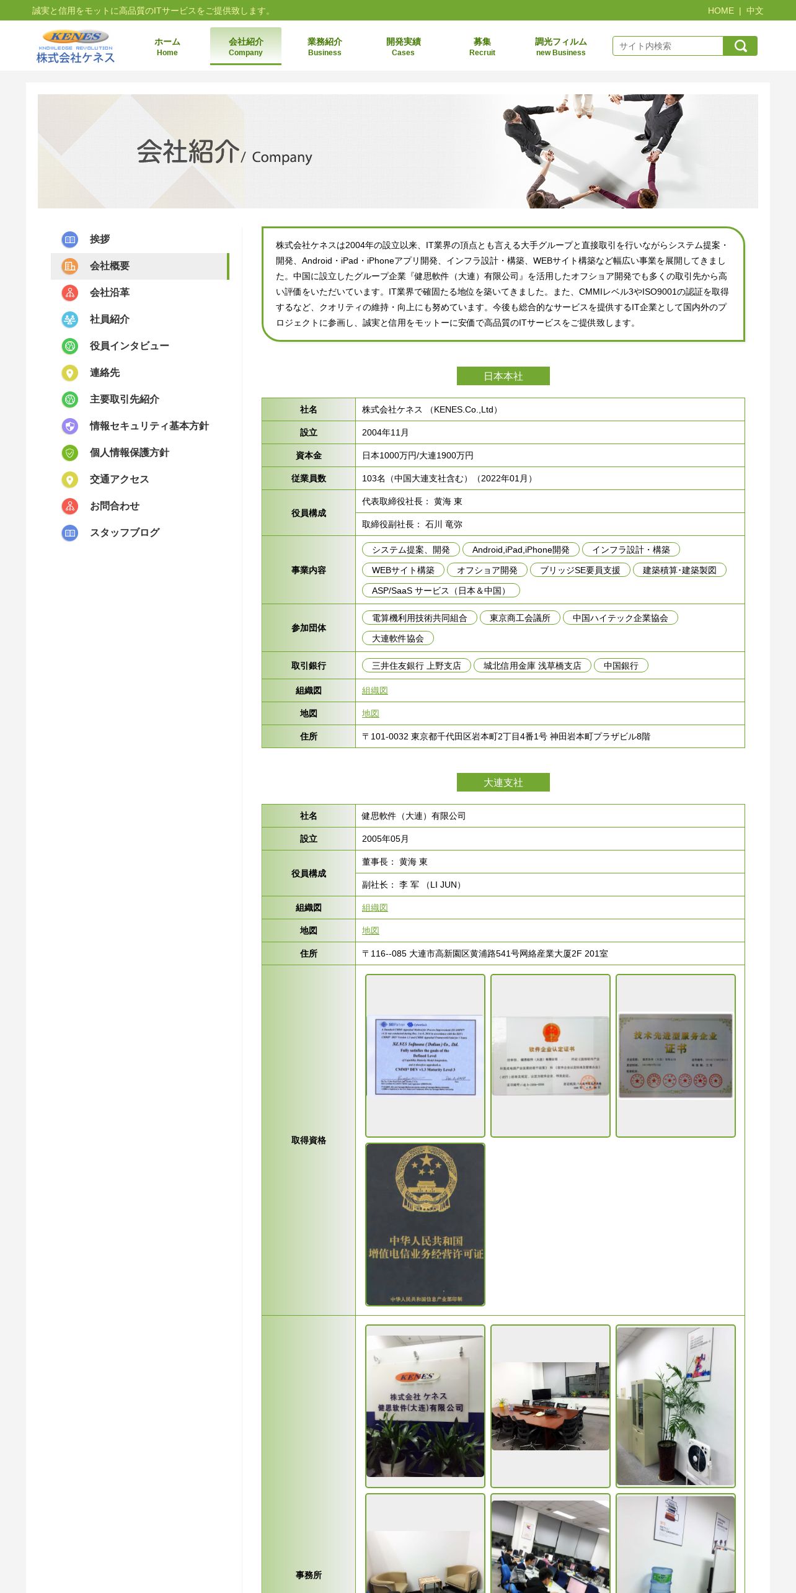Click the 日本本社 section heading

503,376
